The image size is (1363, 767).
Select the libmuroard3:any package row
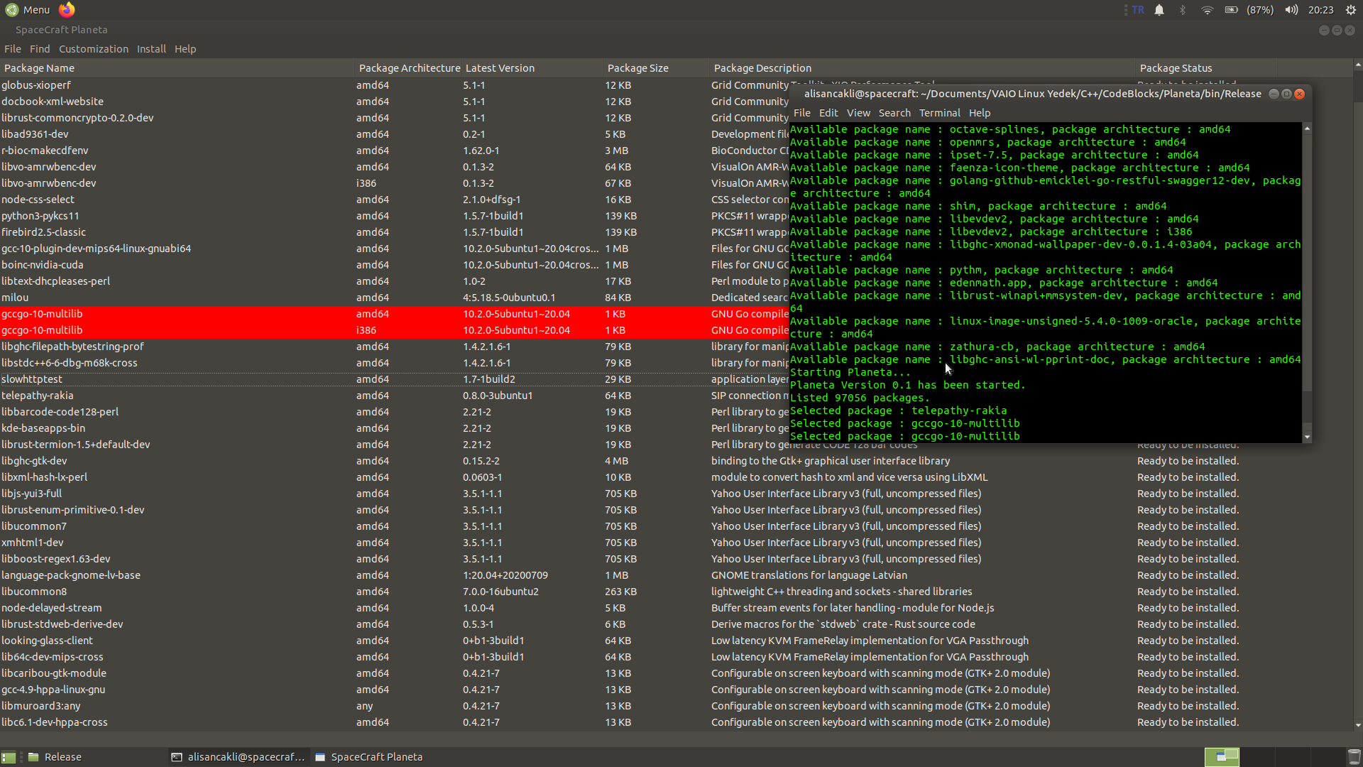tap(676, 706)
